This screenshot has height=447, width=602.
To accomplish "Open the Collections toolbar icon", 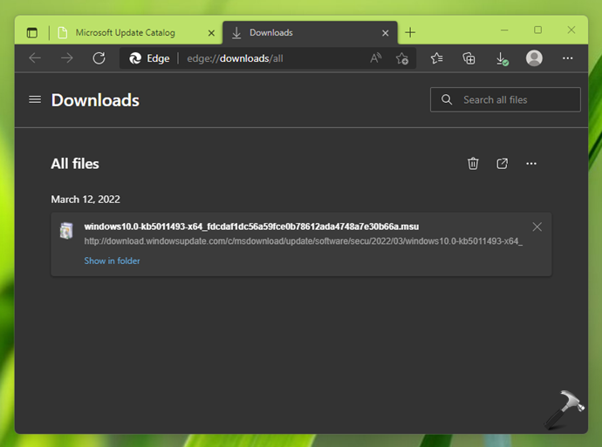I will [x=469, y=58].
